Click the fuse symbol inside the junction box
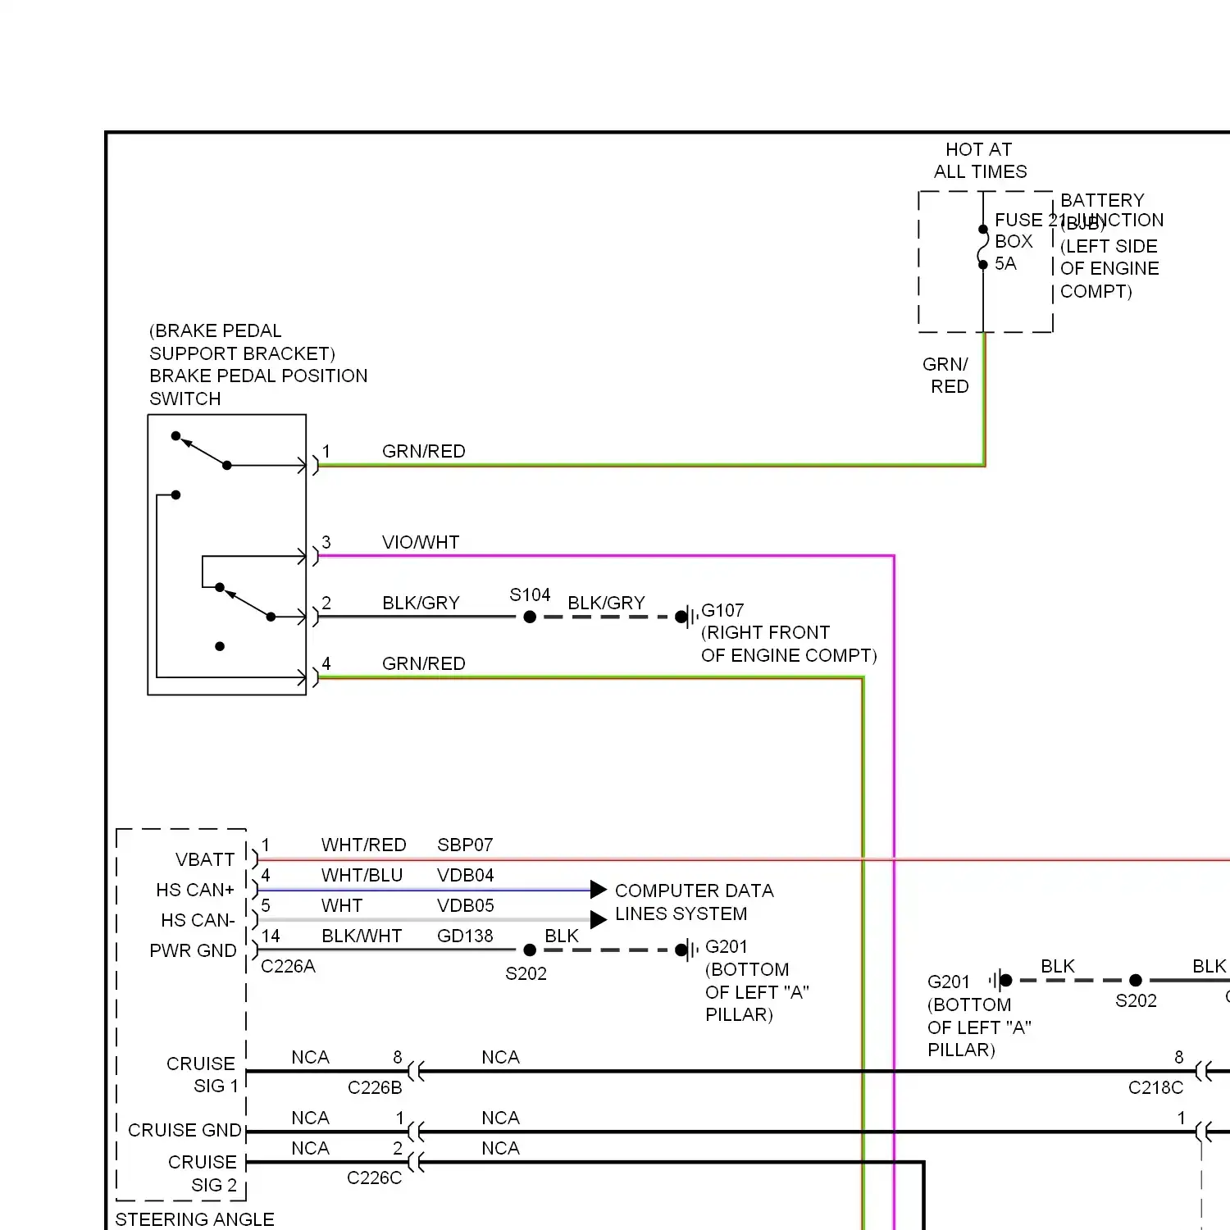This screenshot has height=1230, width=1230. 982,247
